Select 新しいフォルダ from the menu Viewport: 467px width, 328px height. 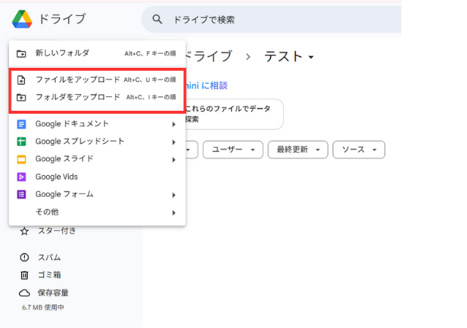click(x=63, y=53)
